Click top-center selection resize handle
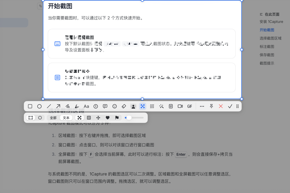290x193 pixels. click(142, 1)
